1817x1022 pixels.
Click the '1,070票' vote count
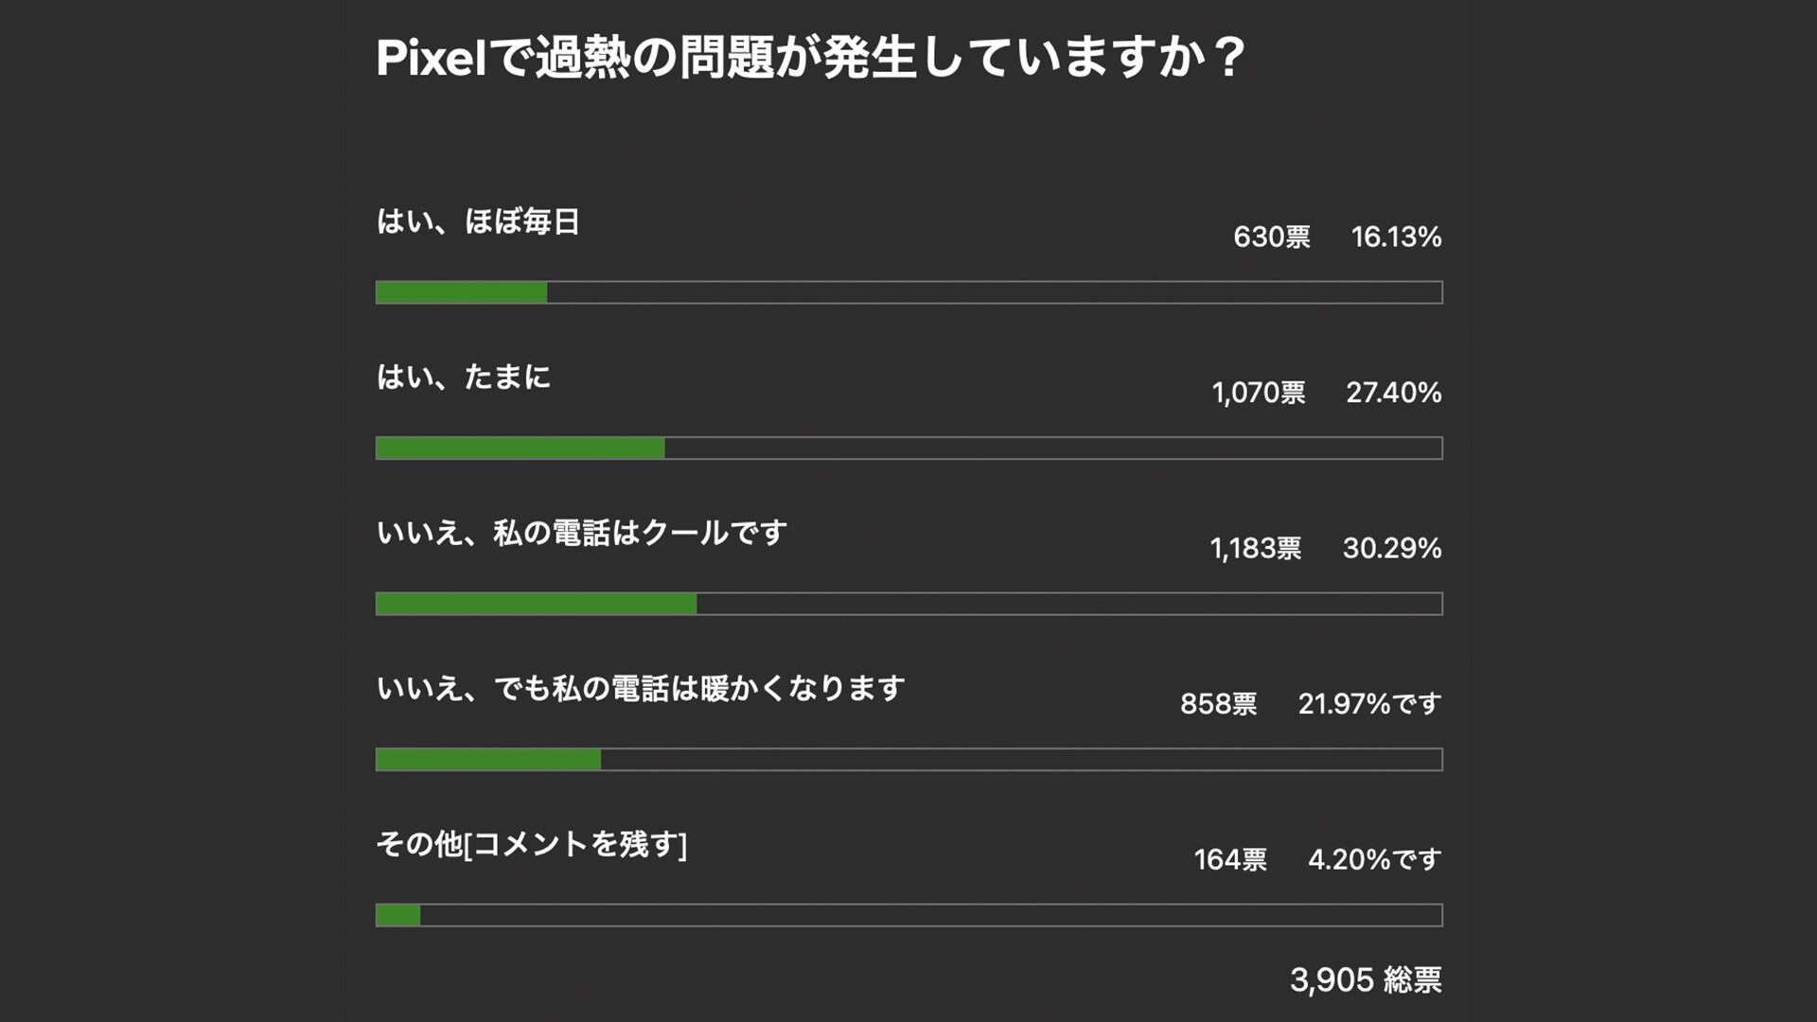click(1258, 393)
